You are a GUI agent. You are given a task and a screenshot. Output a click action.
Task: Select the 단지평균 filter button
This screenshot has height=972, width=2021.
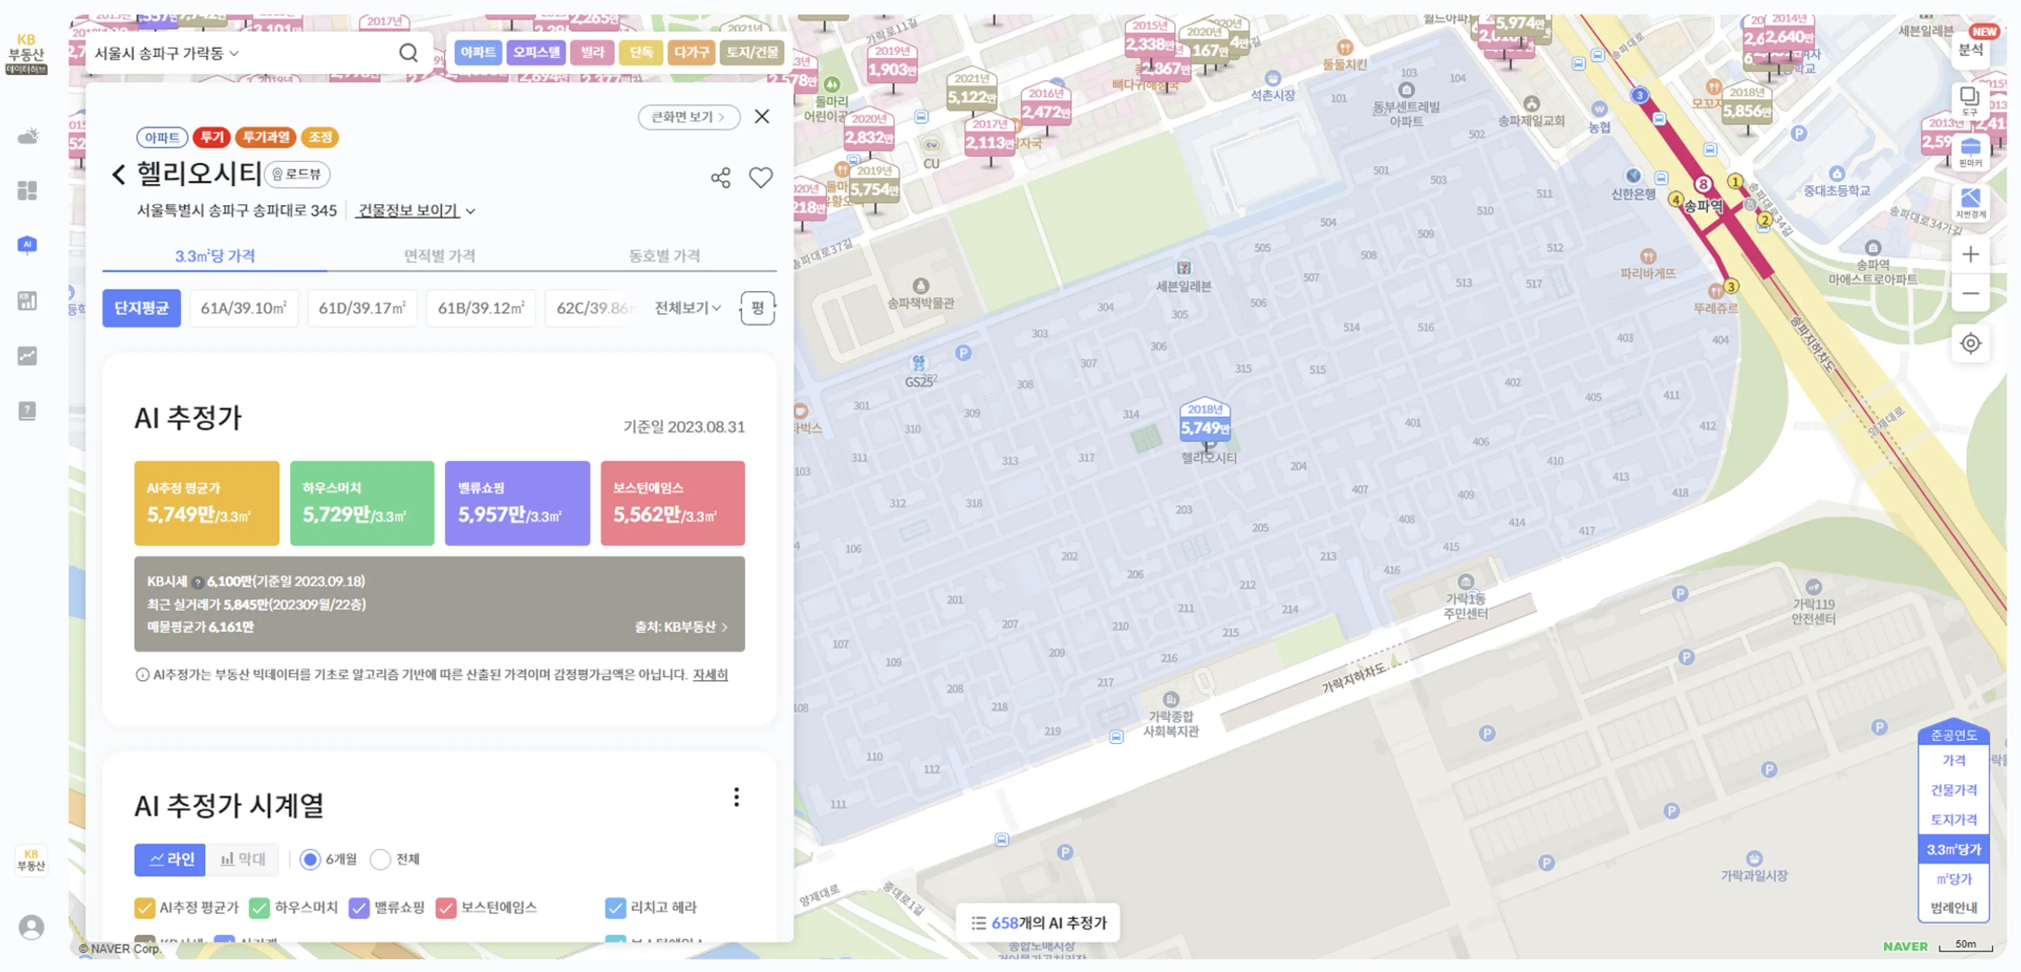click(x=141, y=307)
